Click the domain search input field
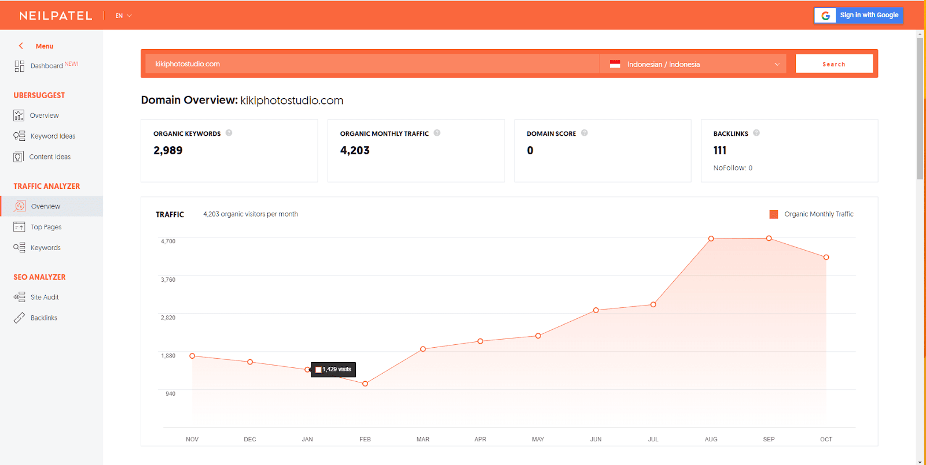 [x=370, y=64]
